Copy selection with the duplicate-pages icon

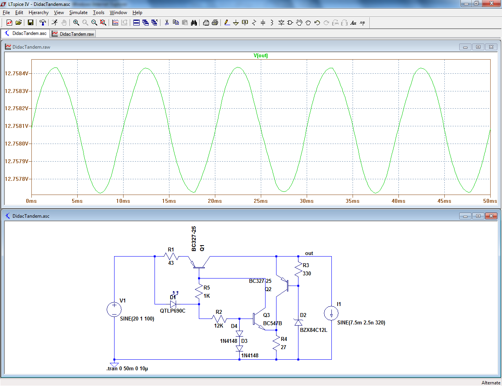[x=176, y=23]
